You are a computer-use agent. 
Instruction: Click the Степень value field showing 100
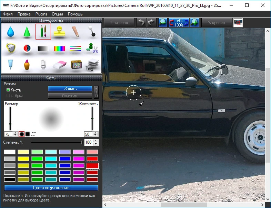(x=89, y=142)
